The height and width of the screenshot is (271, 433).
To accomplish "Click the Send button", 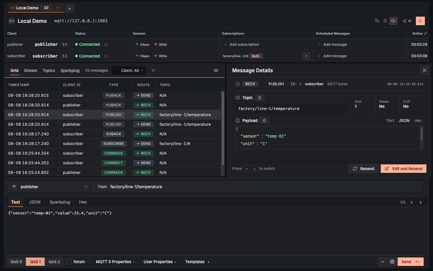I will coord(410,262).
